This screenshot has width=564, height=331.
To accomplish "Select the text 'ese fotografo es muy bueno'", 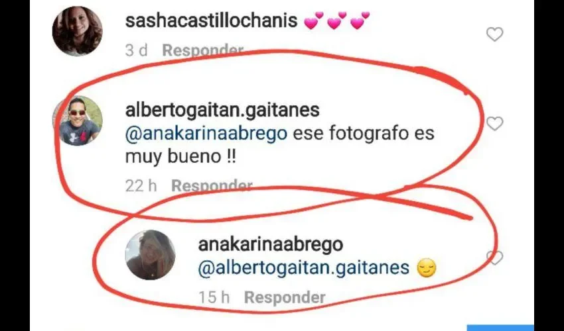I will click(280, 145).
